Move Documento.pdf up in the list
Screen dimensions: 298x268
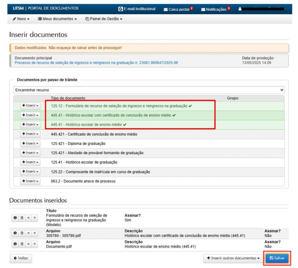tap(28, 244)
